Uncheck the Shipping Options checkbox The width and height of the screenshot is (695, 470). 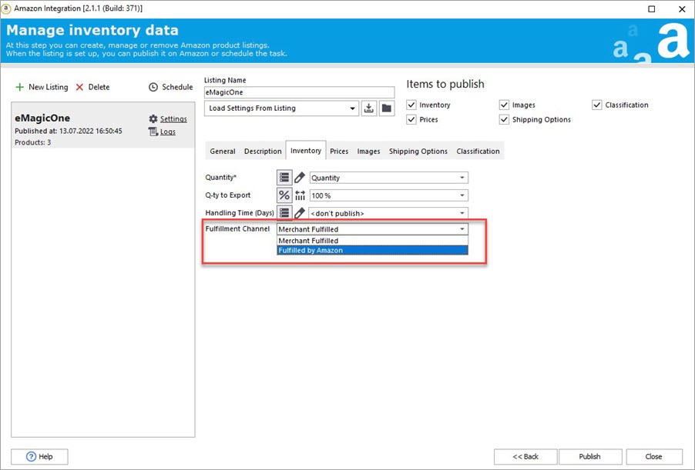pos(504,119)
